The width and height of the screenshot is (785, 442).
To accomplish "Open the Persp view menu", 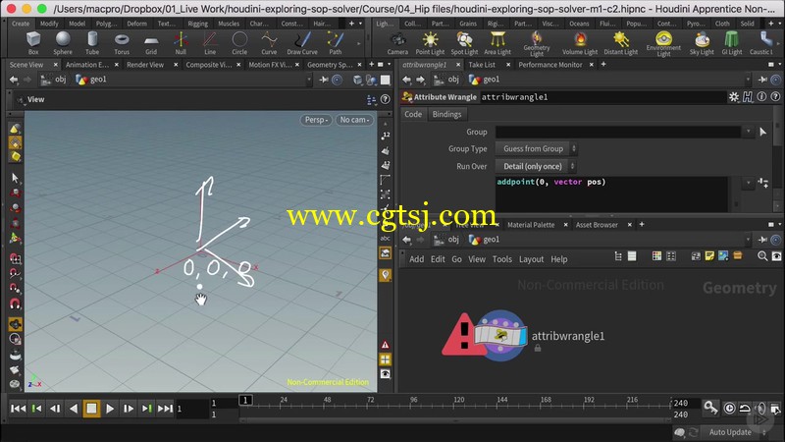I will point(316,120).
